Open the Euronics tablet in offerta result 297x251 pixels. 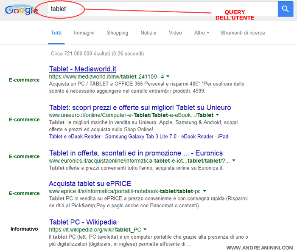[136, 153]
